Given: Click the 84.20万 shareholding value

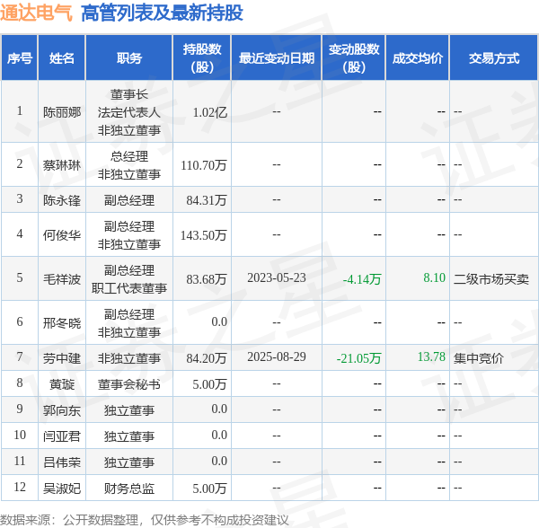Looking at the screenshot, I should [207, 358].
